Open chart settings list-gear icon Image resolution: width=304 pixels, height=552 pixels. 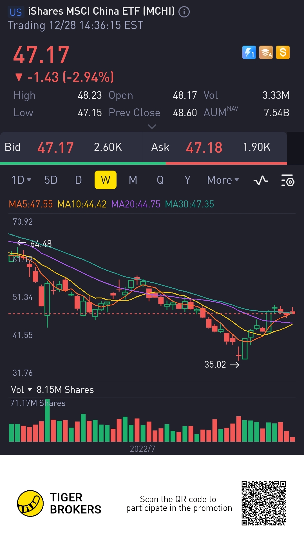tap(288, 180)
